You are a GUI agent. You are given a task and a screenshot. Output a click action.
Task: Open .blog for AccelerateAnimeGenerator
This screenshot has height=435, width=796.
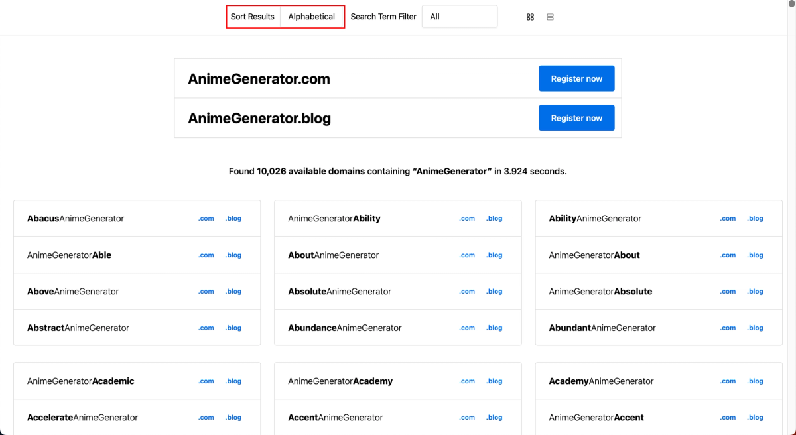pos(233,418)
